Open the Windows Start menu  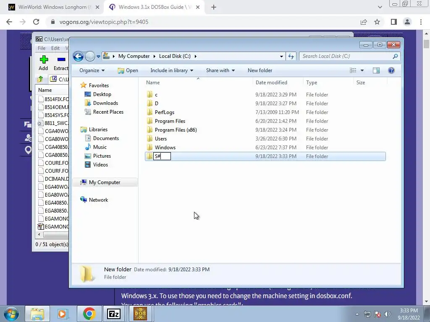tap(11, 314)
